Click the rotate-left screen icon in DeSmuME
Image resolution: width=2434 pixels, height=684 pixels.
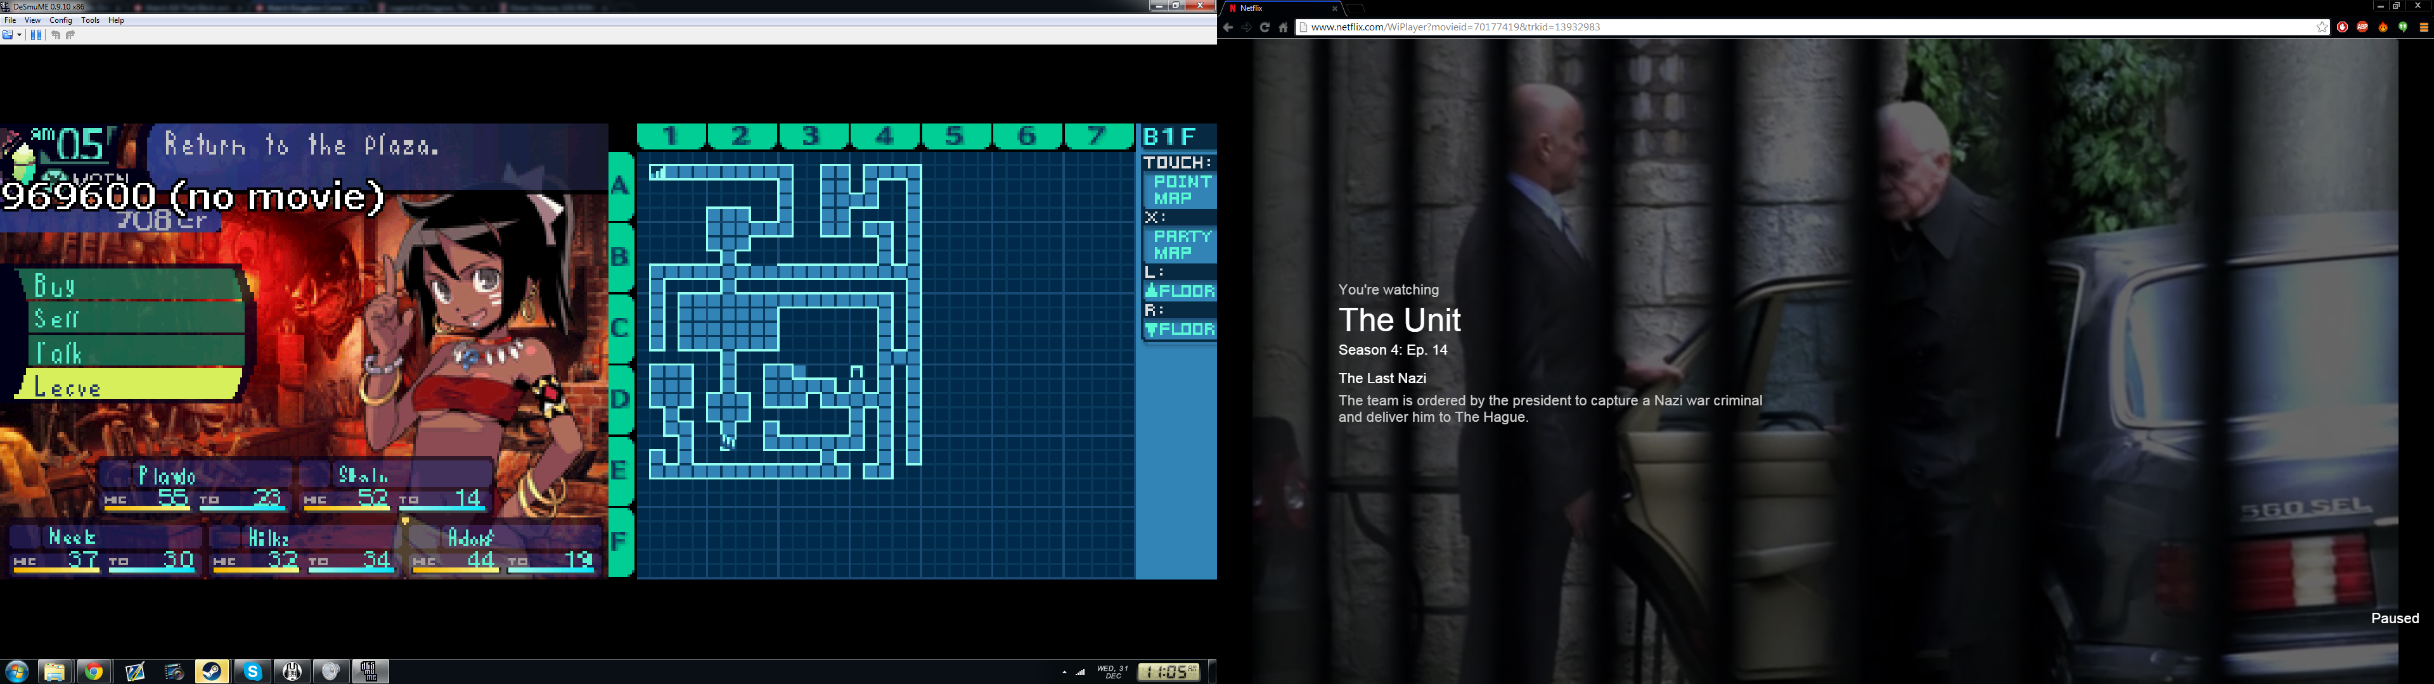click(56, 35)
